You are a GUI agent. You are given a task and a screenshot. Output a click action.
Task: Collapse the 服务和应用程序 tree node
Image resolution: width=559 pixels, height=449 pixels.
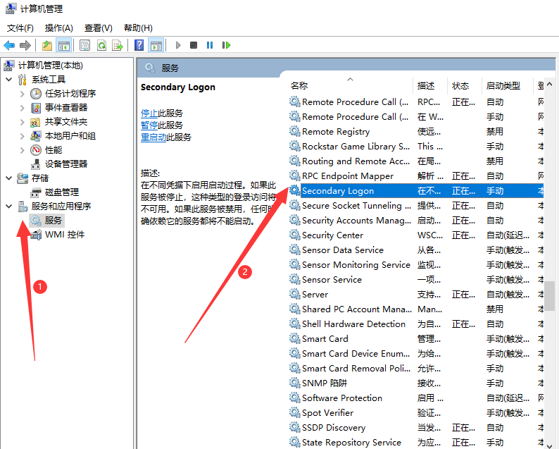tap(8, 207)
